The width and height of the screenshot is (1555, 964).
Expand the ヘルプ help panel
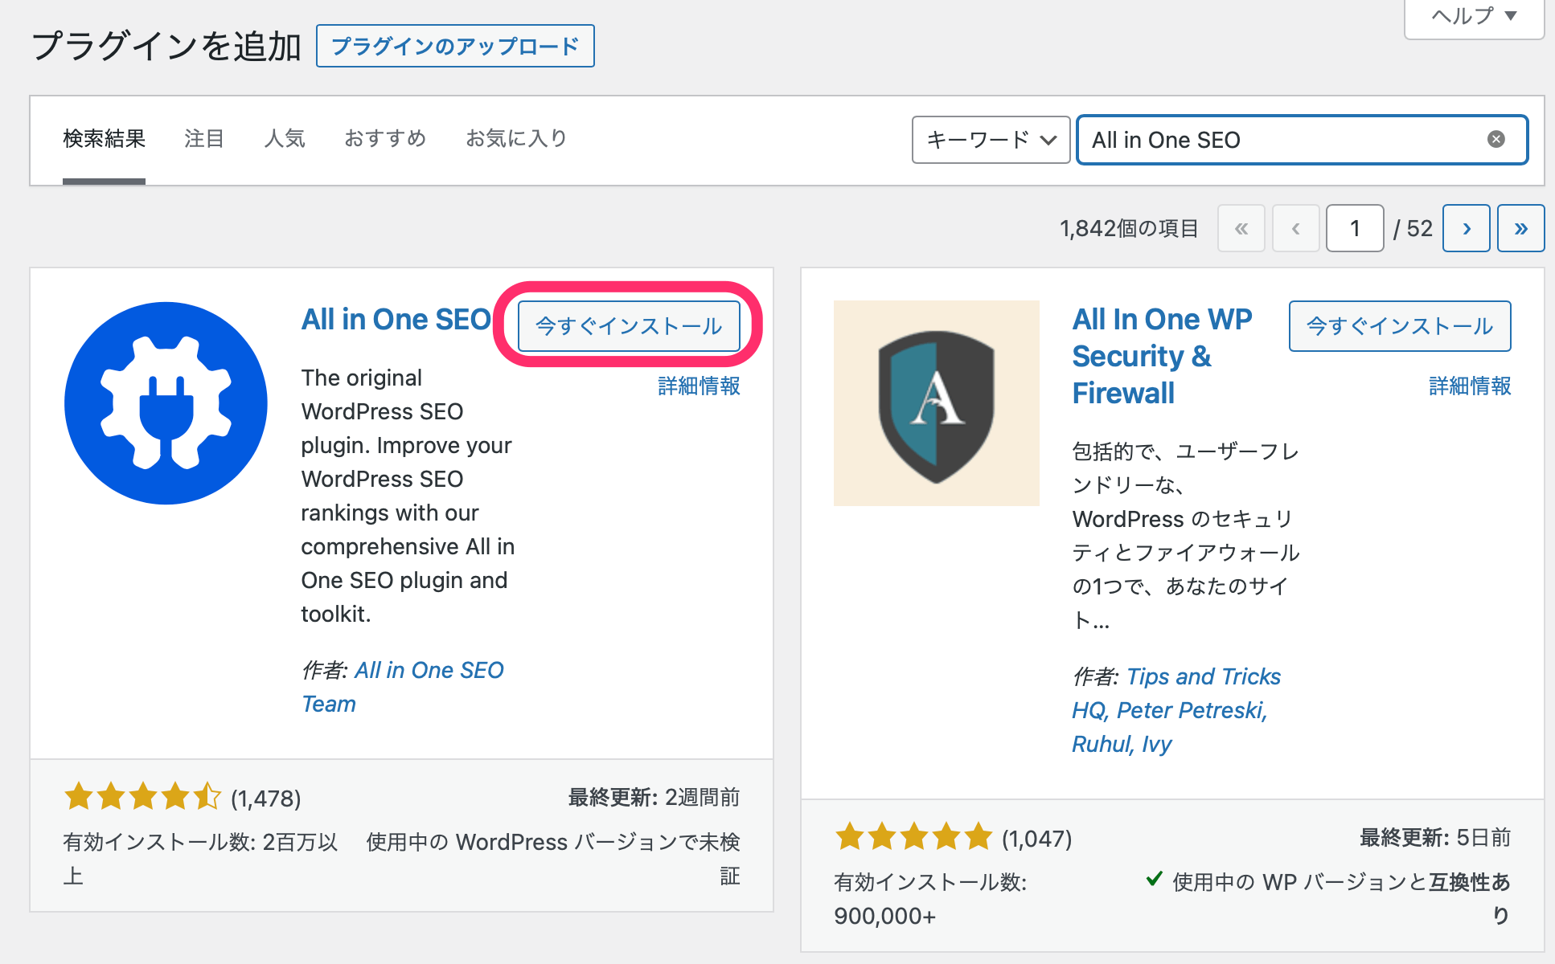pos(1473,16)
